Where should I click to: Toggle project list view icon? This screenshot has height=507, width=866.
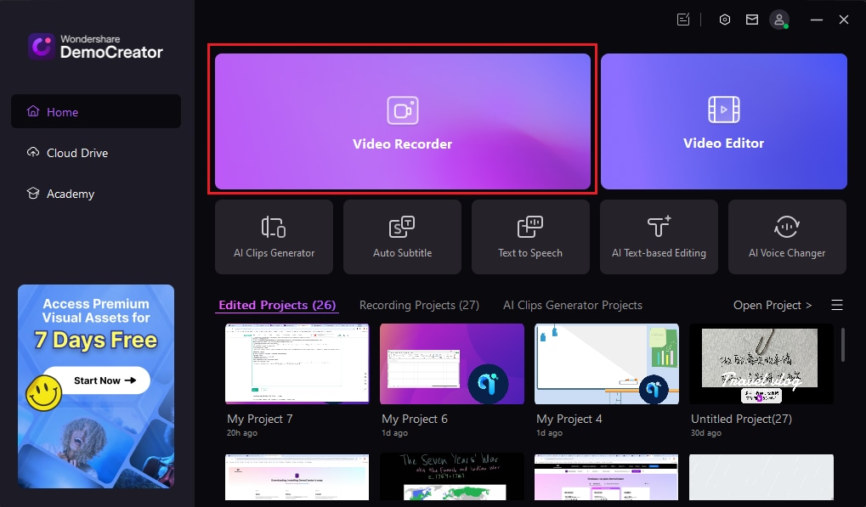837,305
